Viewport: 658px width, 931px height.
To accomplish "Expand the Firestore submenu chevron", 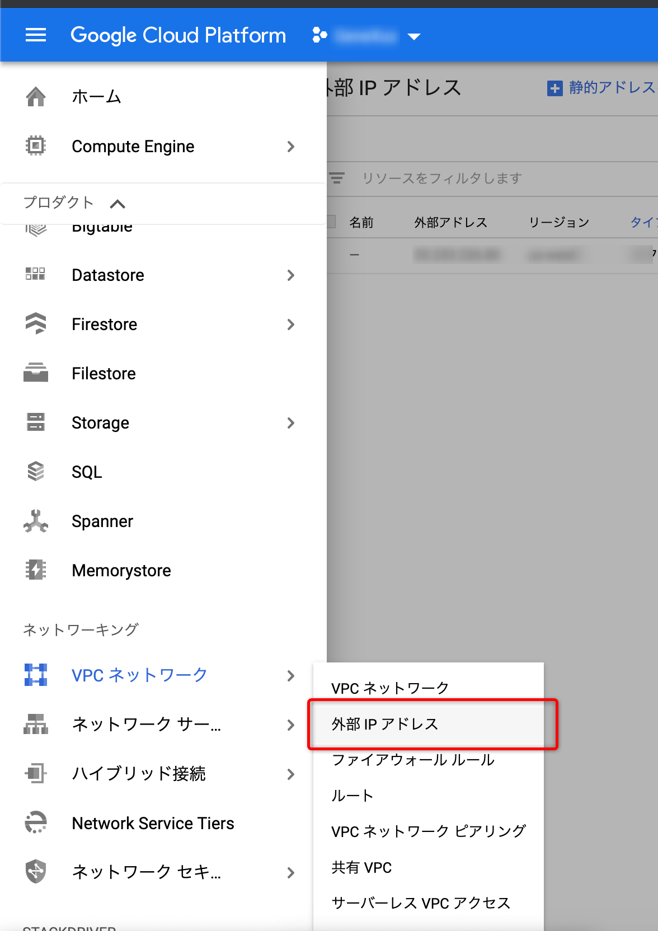I will click(290, 325).
